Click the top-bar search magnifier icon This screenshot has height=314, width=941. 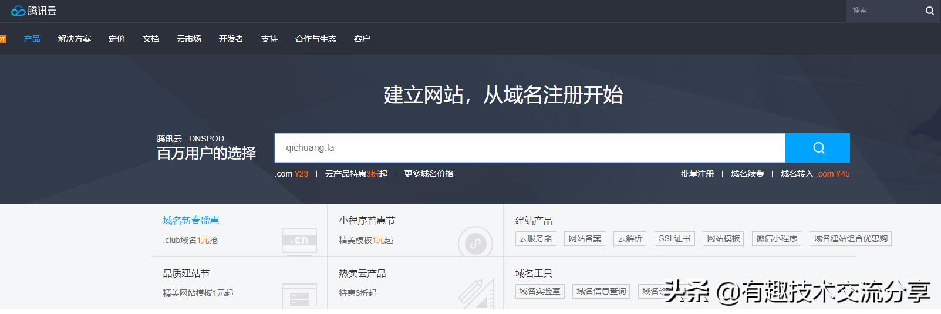point(930,11)
